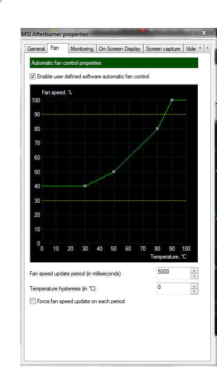Go to the Screen capture tab
217x367 pixels.
tap(163, 49)
